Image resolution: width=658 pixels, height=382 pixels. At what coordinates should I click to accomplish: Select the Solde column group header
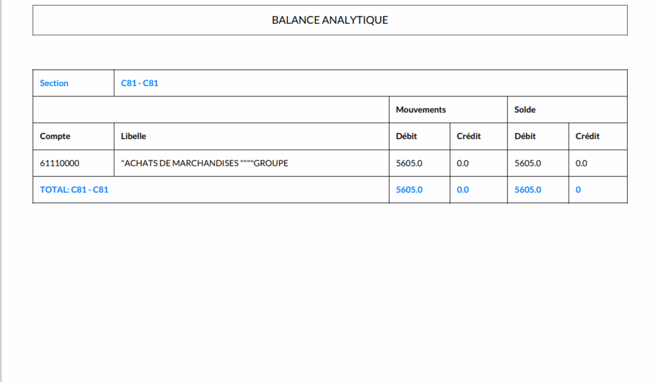tap(525, 110)
